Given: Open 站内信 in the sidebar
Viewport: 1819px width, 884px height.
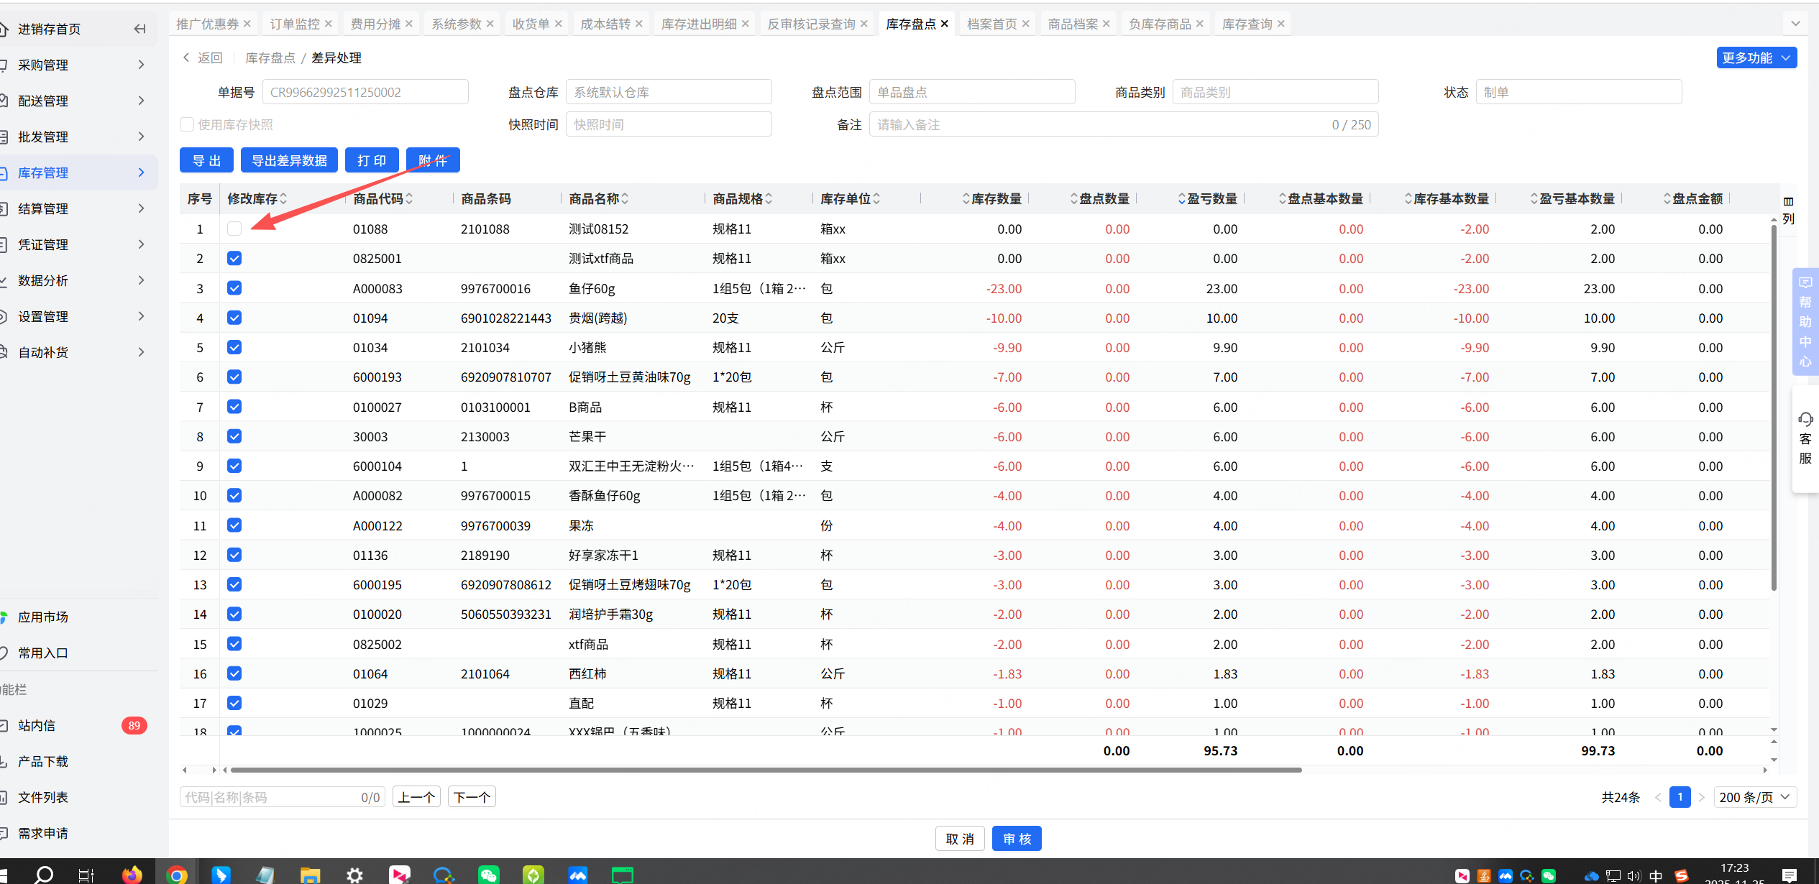Looking at the screenshot, I should (x=37, y=725).
